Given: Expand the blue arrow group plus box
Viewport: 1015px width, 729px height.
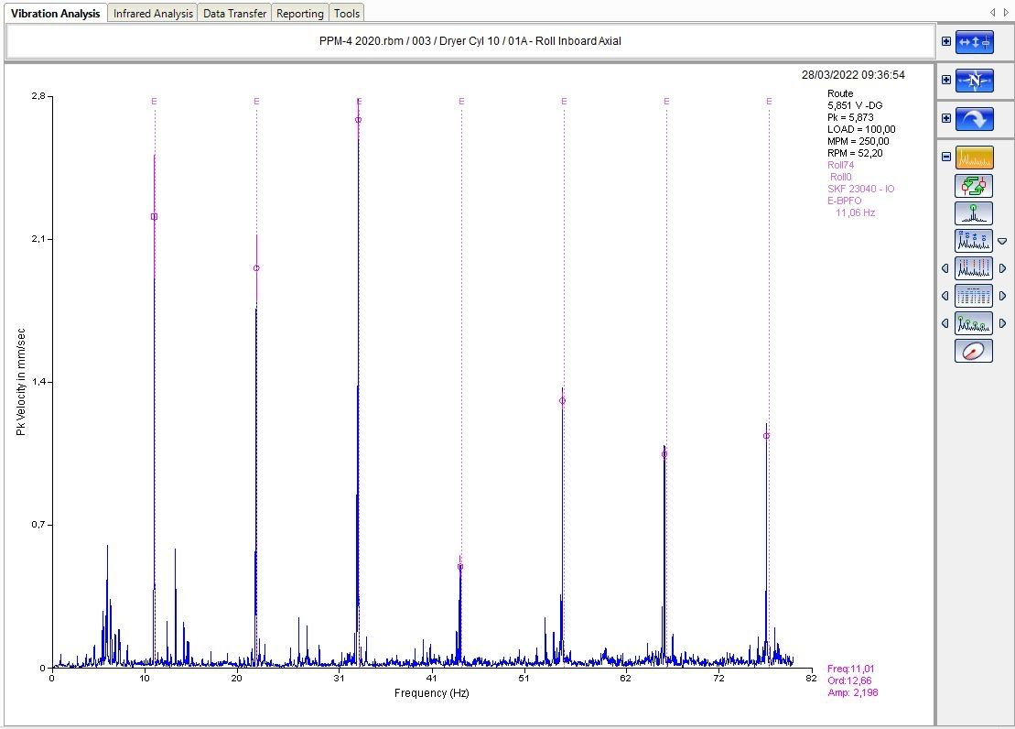Looking at the screenshot, I should [946, 118].
